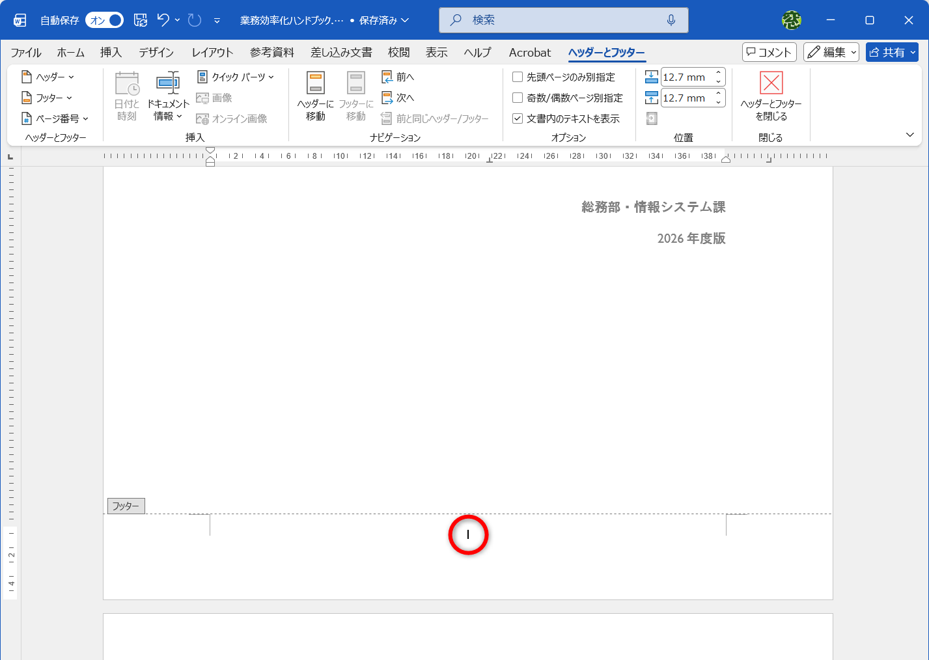This screenshot has height=660, width=929.
Task: Click the 日付と時刻 icon
Action: (x=127, y=96)
